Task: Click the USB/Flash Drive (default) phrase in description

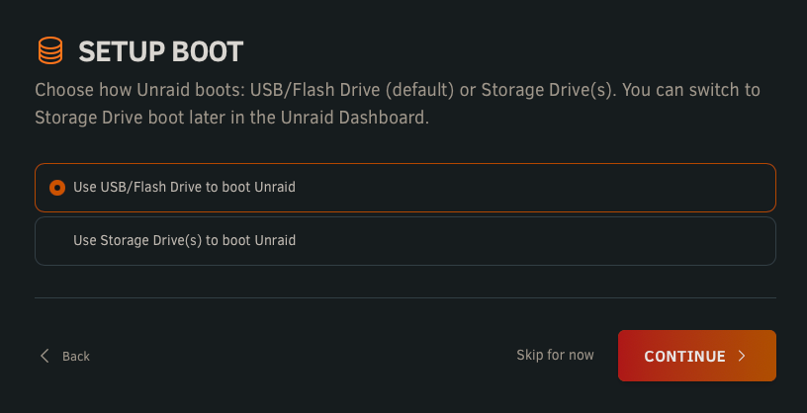Action: point(352,90)
